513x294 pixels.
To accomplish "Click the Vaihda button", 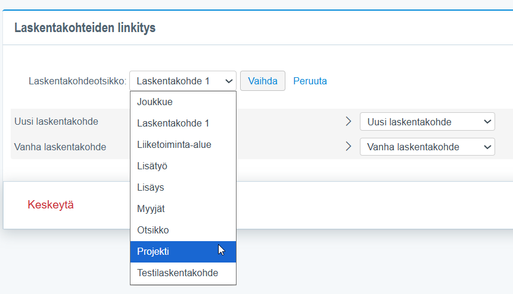I will pyautogui.click(x=263, y=81).
